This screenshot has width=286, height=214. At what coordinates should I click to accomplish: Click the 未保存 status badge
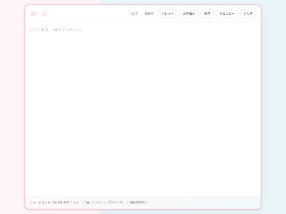tap(149, 14)
